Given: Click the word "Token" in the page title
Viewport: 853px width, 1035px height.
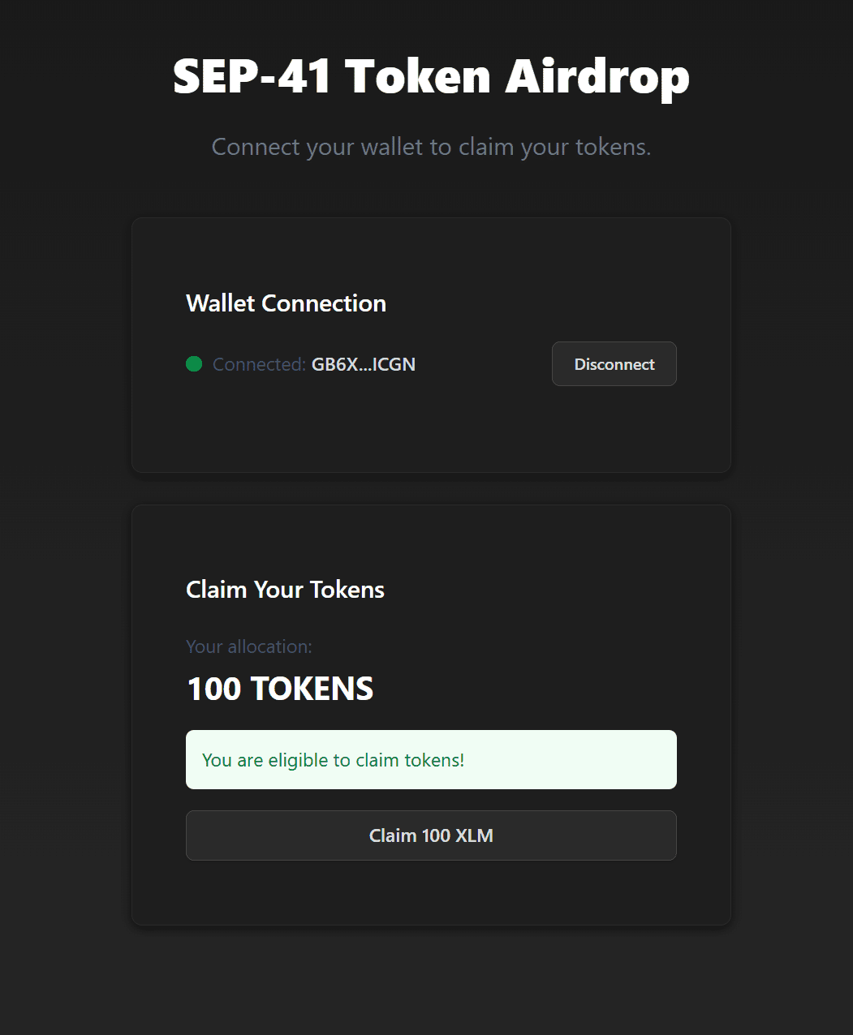Looking at the screenshot, I should pos(418,76).
